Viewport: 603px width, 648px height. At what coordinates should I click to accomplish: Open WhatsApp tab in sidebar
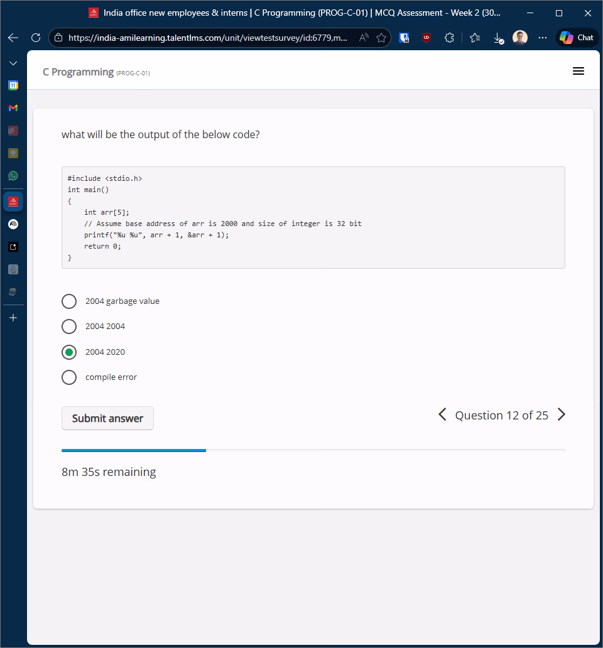(13, 176)
